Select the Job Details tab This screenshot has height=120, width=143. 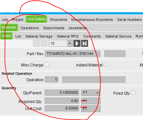[x=36, y=19]
